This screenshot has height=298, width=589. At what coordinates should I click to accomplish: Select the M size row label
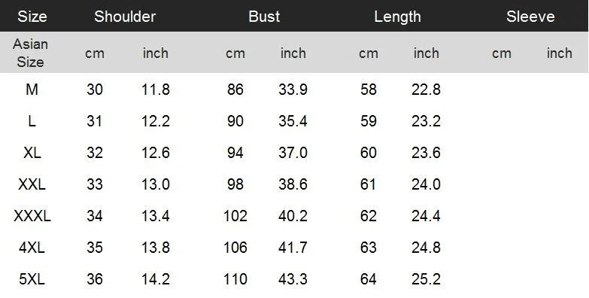32,90
